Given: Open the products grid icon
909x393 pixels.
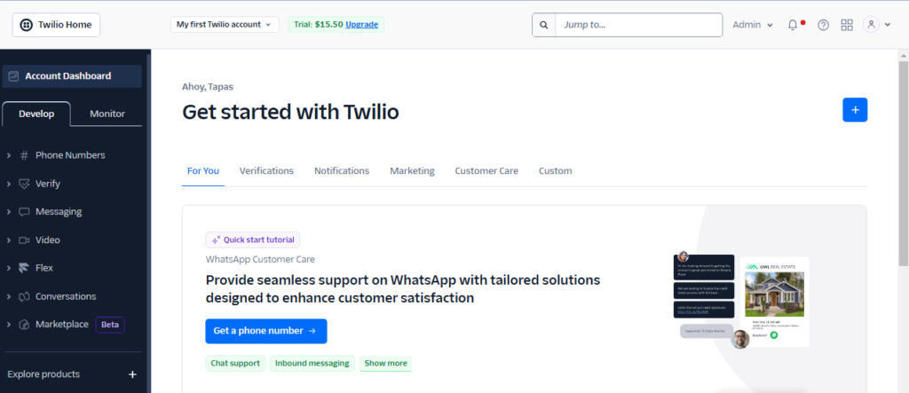Looking at the screenshot, I should click(x=847, y=25).
